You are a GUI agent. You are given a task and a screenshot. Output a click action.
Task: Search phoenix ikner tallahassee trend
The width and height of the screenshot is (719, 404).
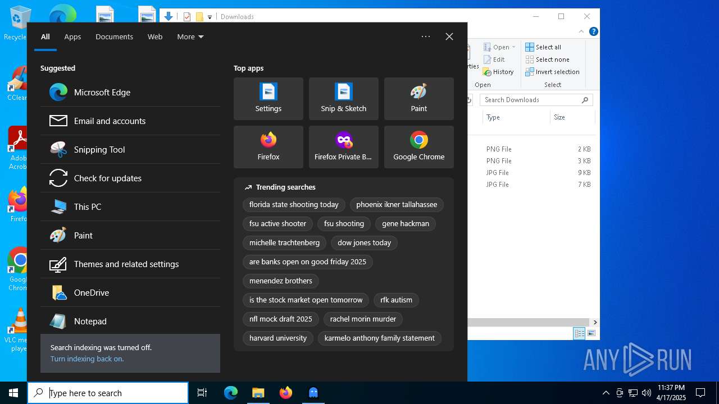(x=397, y=204)
